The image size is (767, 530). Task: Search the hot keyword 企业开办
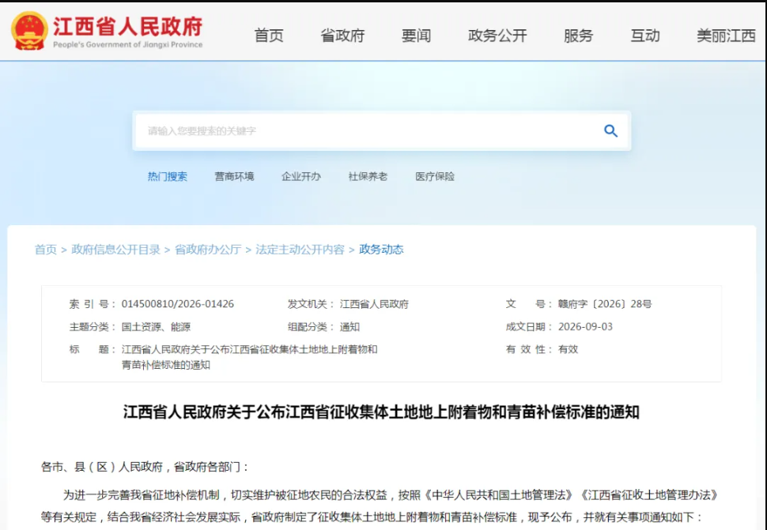pos(300,176)
